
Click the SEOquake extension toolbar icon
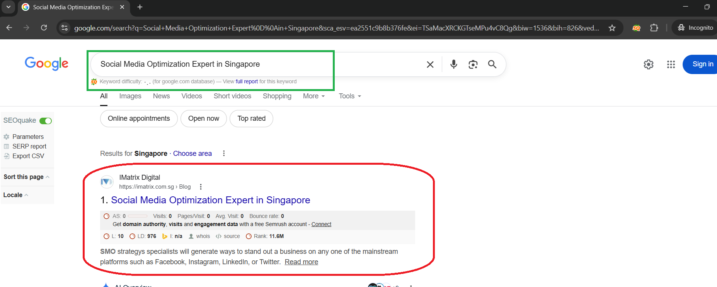(636, 28)
